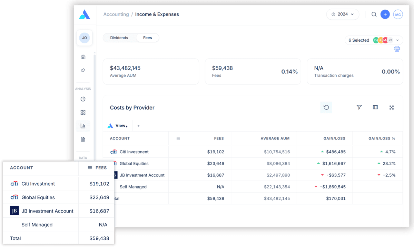Click the $10,754,516 average AUM cell
This screenshot has width=414, height=248.
(x=277, y=152)
